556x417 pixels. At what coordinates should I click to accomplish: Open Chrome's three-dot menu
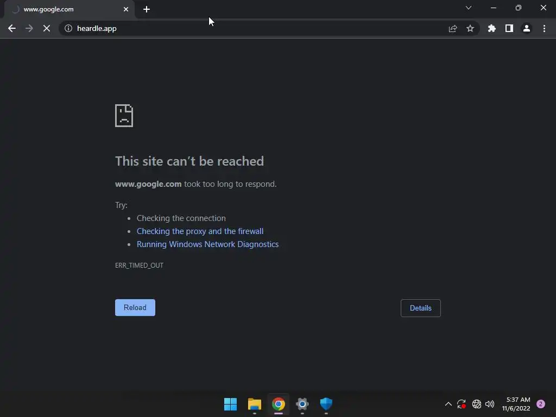[544, 28]
